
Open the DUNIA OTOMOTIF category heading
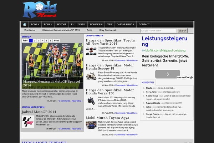[x=95, y=36]
